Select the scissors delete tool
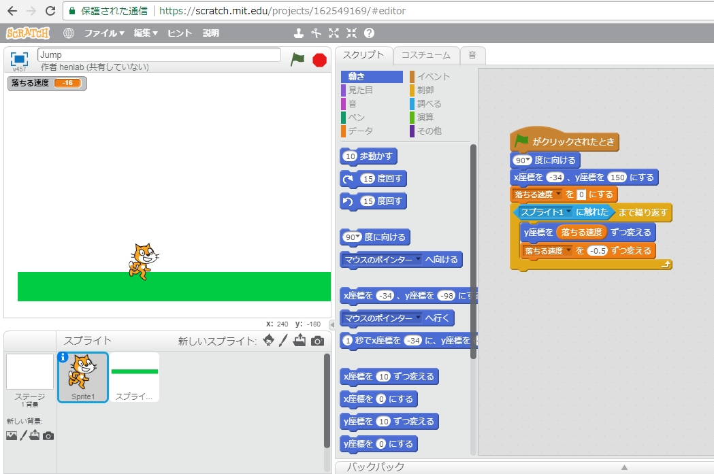This screenshot has height=474, width=714. pos(316,33)
